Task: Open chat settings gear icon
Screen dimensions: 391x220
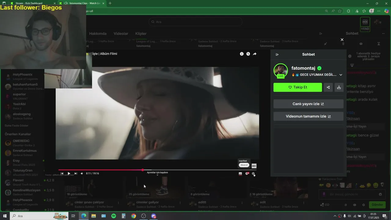Action: [364, 205]
